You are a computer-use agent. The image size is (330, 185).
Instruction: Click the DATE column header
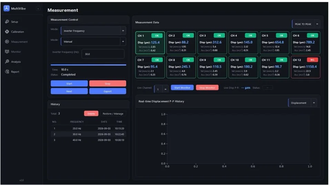coord(104,122)
